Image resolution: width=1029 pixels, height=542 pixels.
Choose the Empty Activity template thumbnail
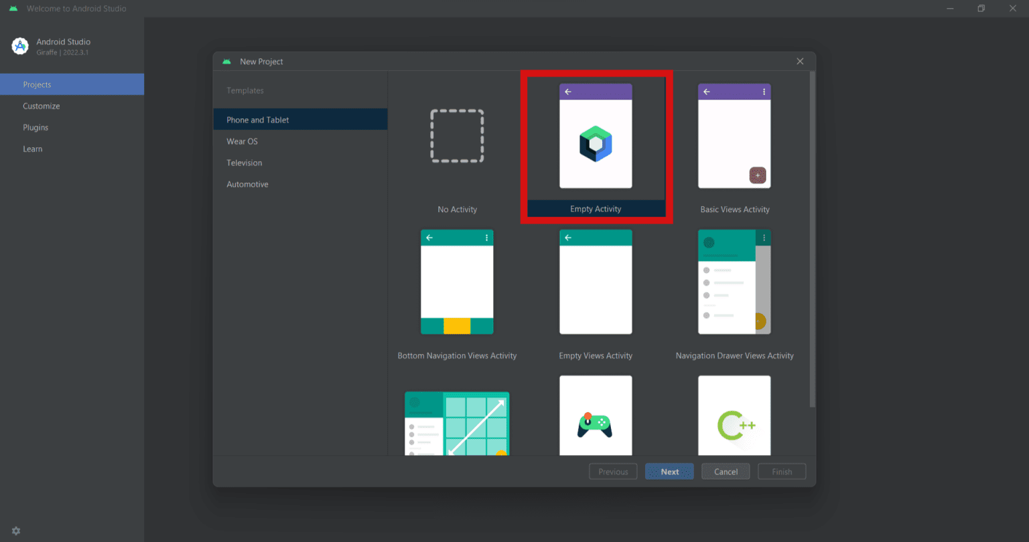point(596,136)
